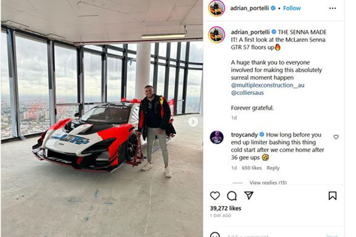Open comments via speech bubble icon
Screen dimensions: 356x237
coord(232,196)
